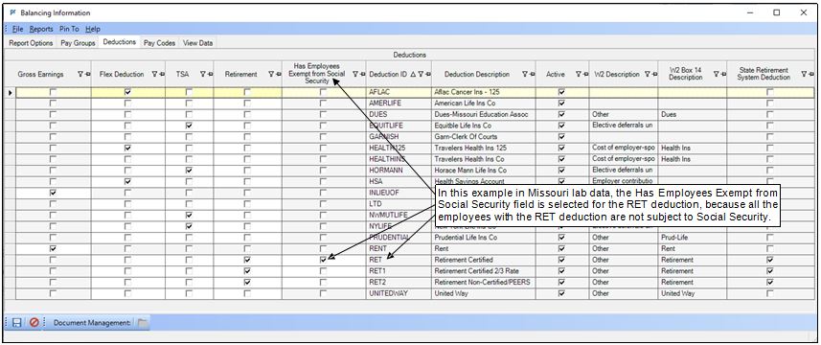Open the Deduction ID column filter

(x=421, y=75)
